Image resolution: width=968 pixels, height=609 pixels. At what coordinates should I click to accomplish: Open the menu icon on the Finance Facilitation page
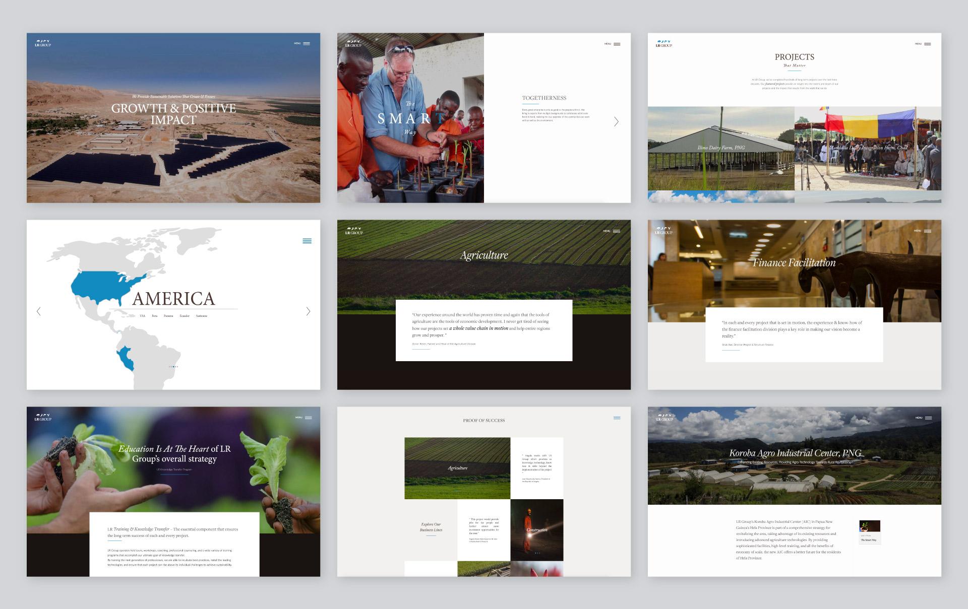click(927, 231)
